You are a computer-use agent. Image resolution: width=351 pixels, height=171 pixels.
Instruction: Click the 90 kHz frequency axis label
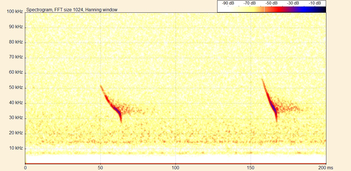point(16,27)
